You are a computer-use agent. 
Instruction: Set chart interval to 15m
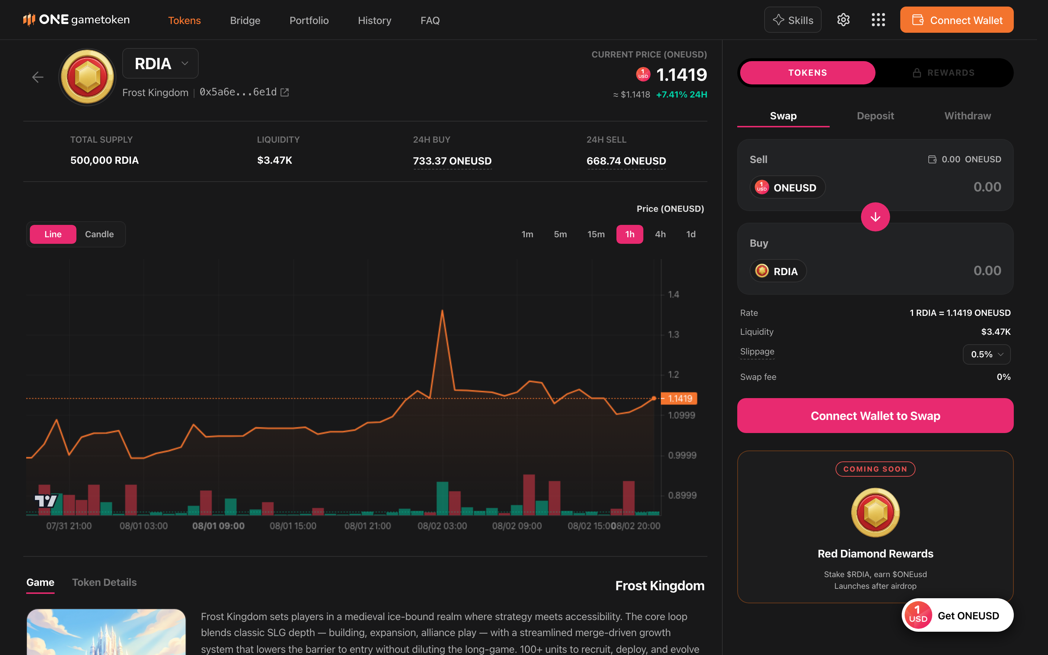click(596, 234)
